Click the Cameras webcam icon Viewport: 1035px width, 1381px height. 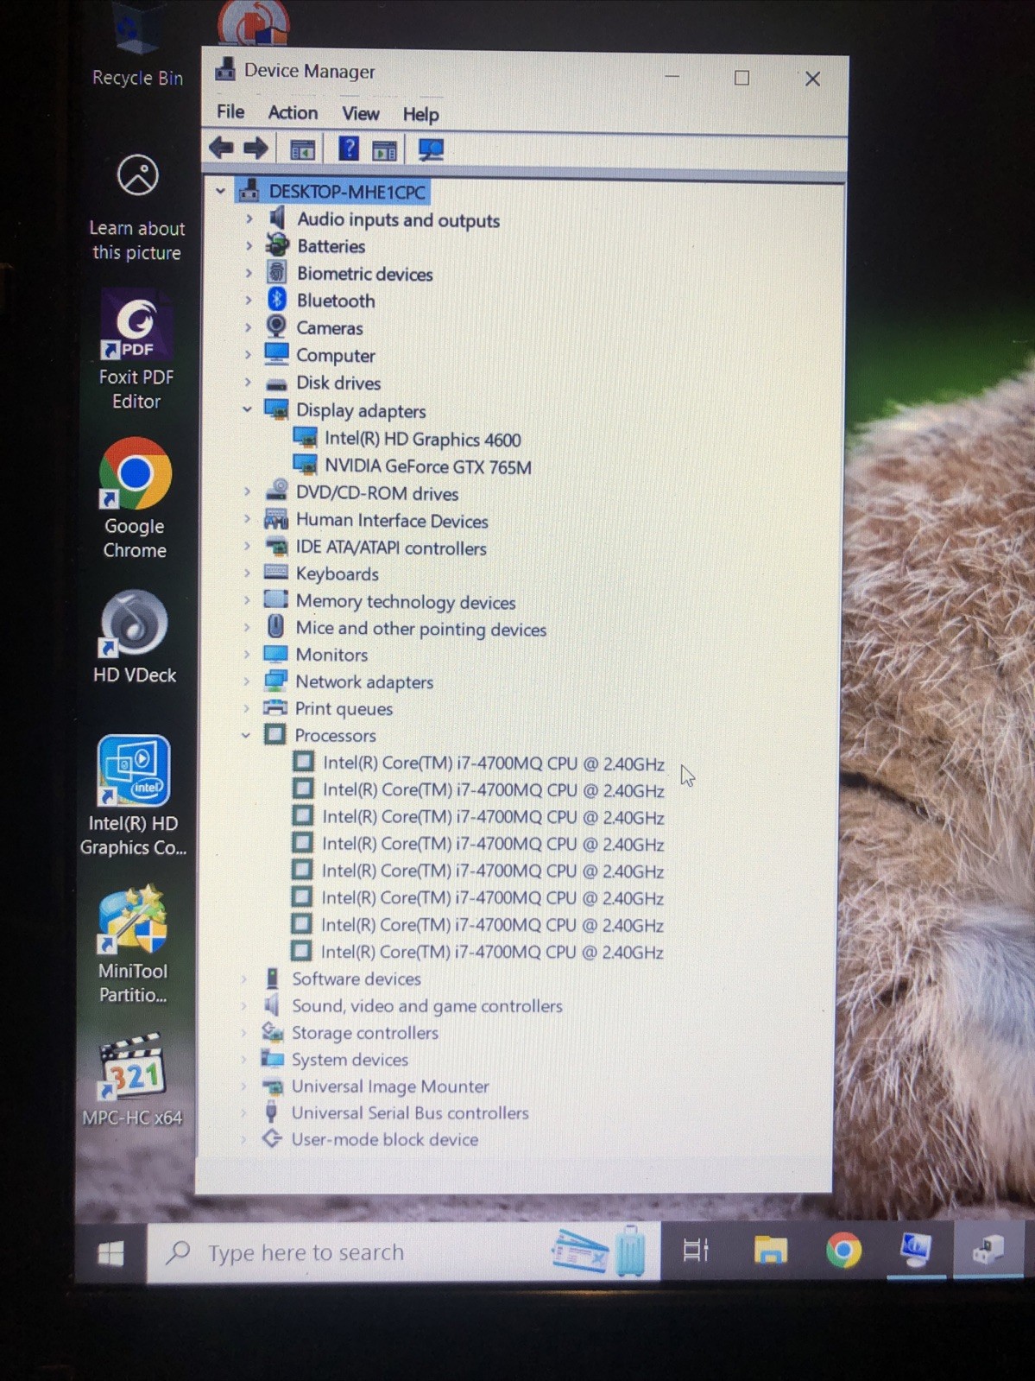click(276, 326)
